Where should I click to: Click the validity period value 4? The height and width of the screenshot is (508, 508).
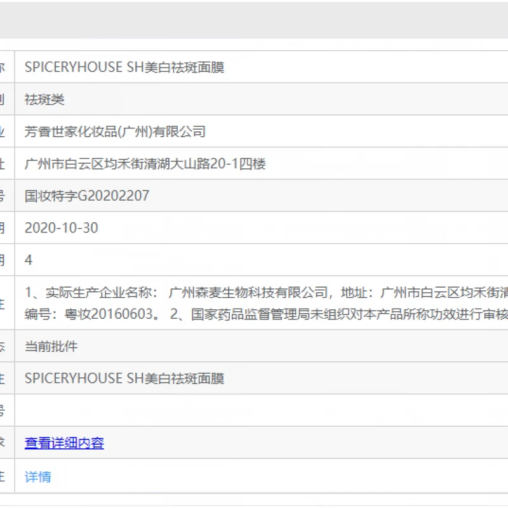29,260
